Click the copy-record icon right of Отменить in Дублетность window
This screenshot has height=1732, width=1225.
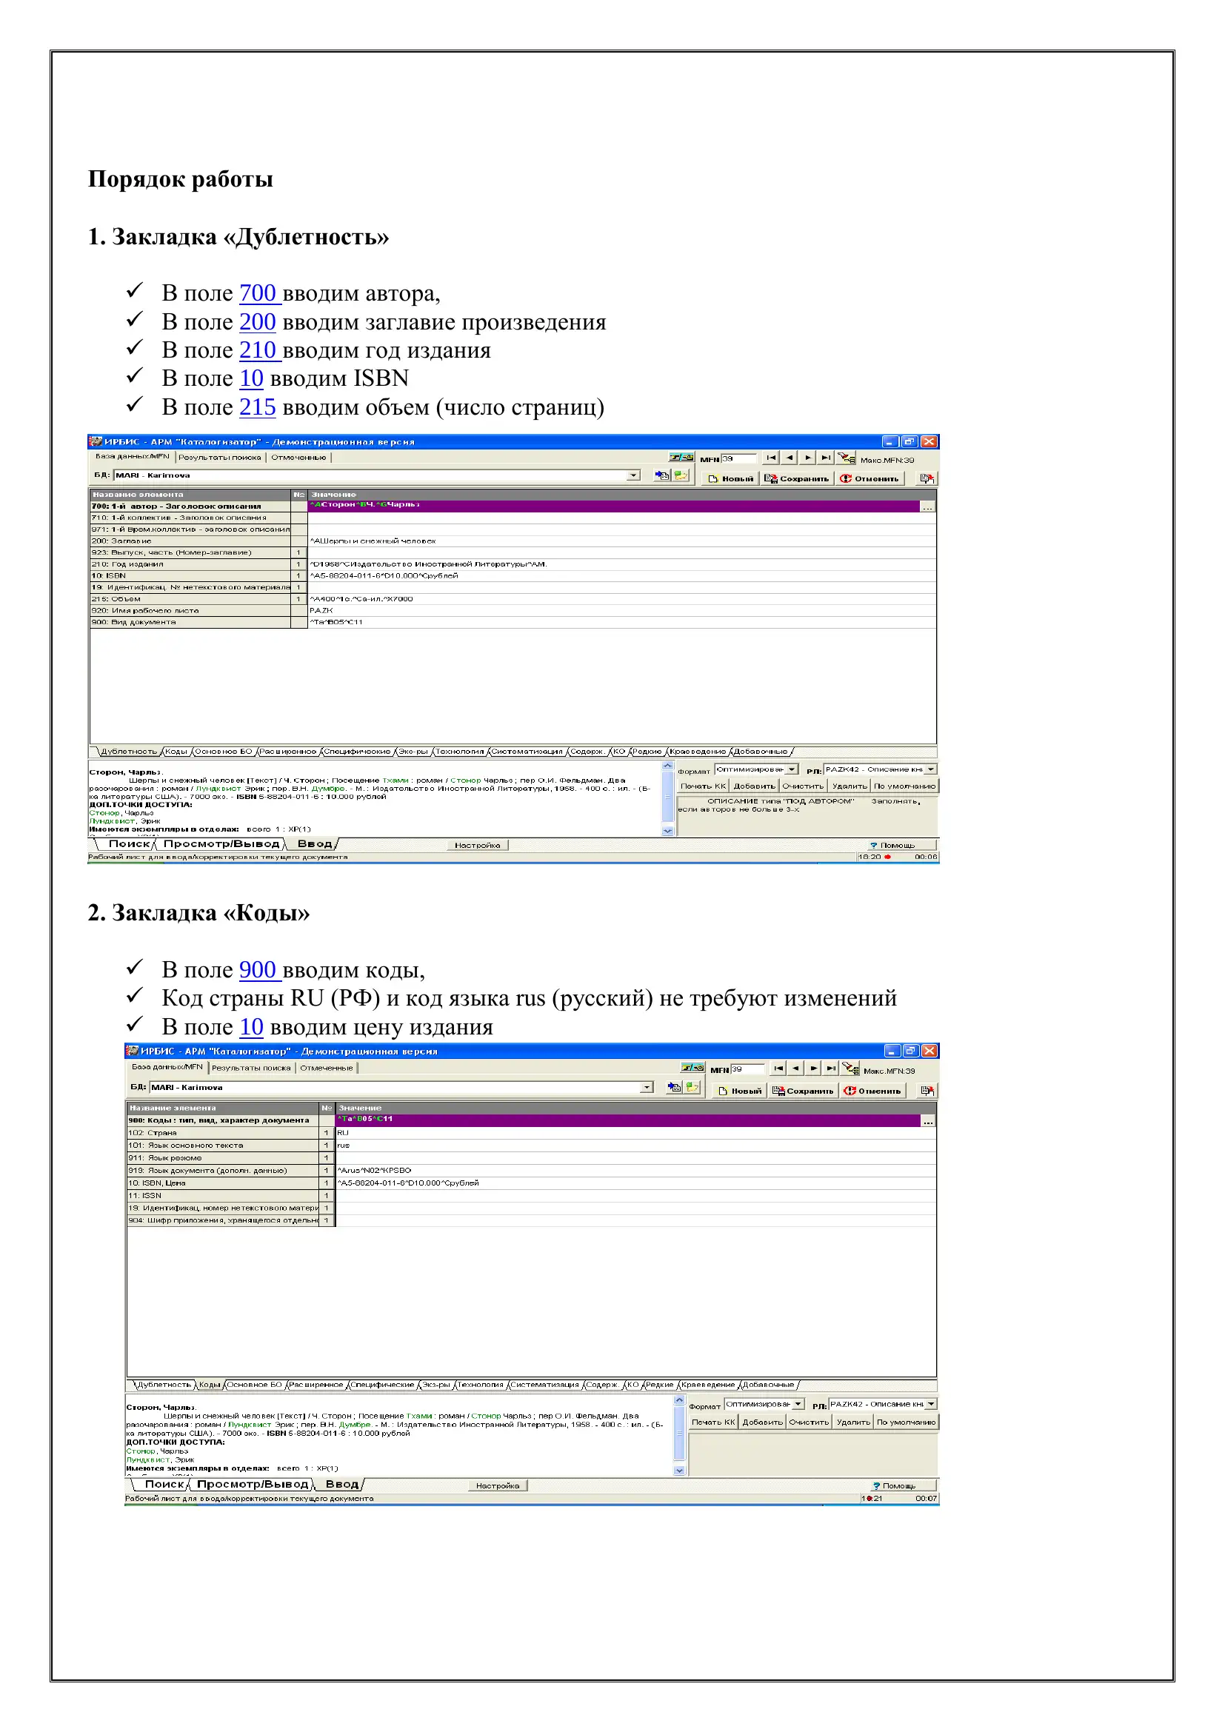coord(927,478)
